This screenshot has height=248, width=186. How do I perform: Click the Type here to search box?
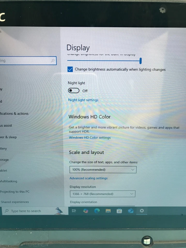click(x=35, y=211)
